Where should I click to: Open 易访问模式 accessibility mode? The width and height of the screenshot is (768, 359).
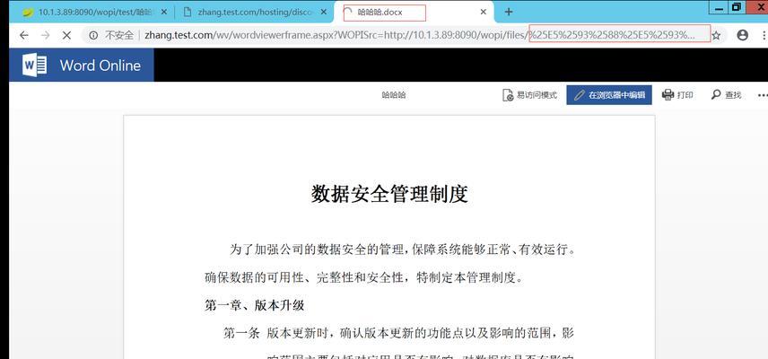[x=530, y=95]
